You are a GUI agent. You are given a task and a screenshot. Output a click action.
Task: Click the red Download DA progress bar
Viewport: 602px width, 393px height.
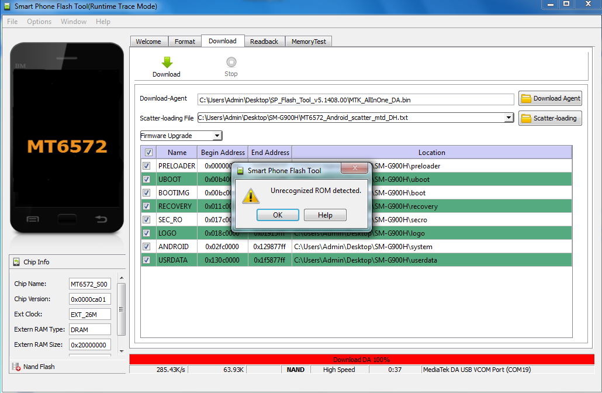[x=361, y=359]
